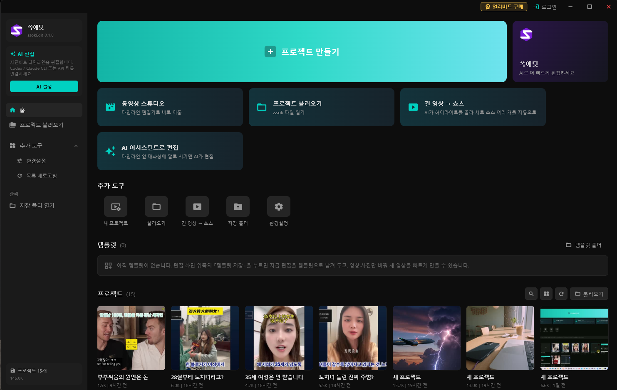
Task: Open the AI 어시스턴트로 편집 card
Action: pyautogui.click(x=170, y=151)
